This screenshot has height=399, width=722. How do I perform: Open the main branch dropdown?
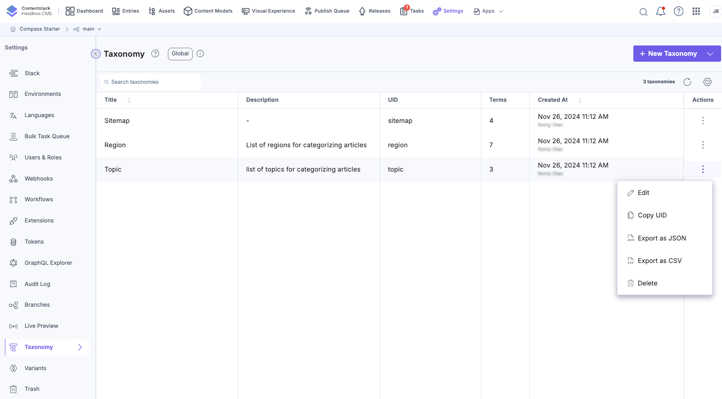coord(88,29)
